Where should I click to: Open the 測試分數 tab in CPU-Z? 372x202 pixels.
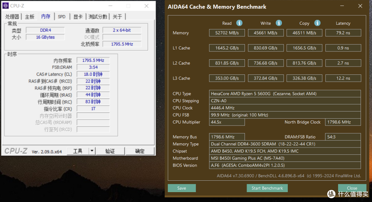tap(98, 17)
